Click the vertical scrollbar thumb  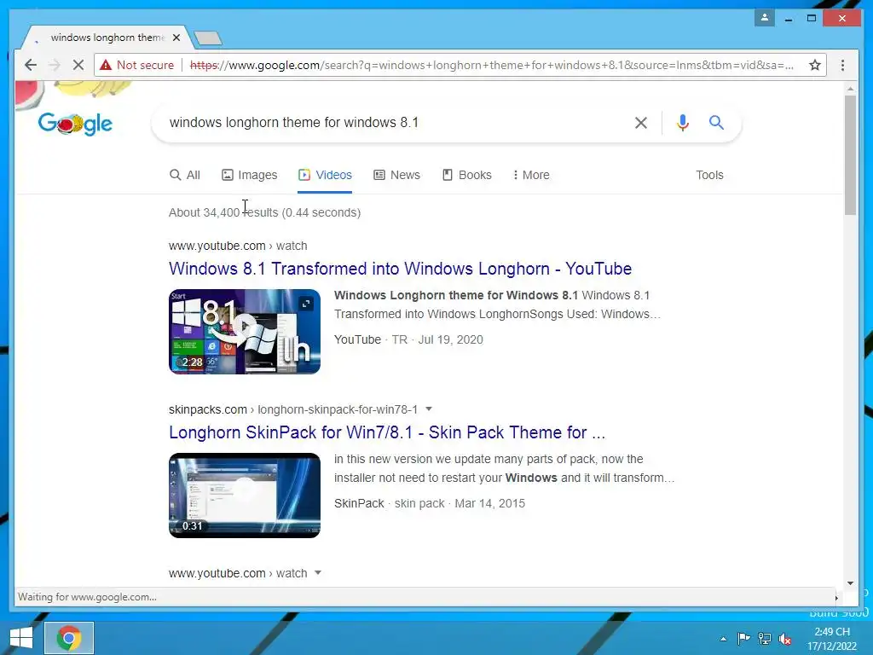(850, 155)
